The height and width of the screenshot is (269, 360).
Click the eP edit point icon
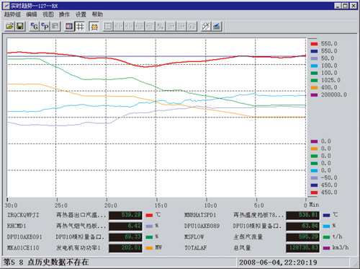click(x=45, y=26)
